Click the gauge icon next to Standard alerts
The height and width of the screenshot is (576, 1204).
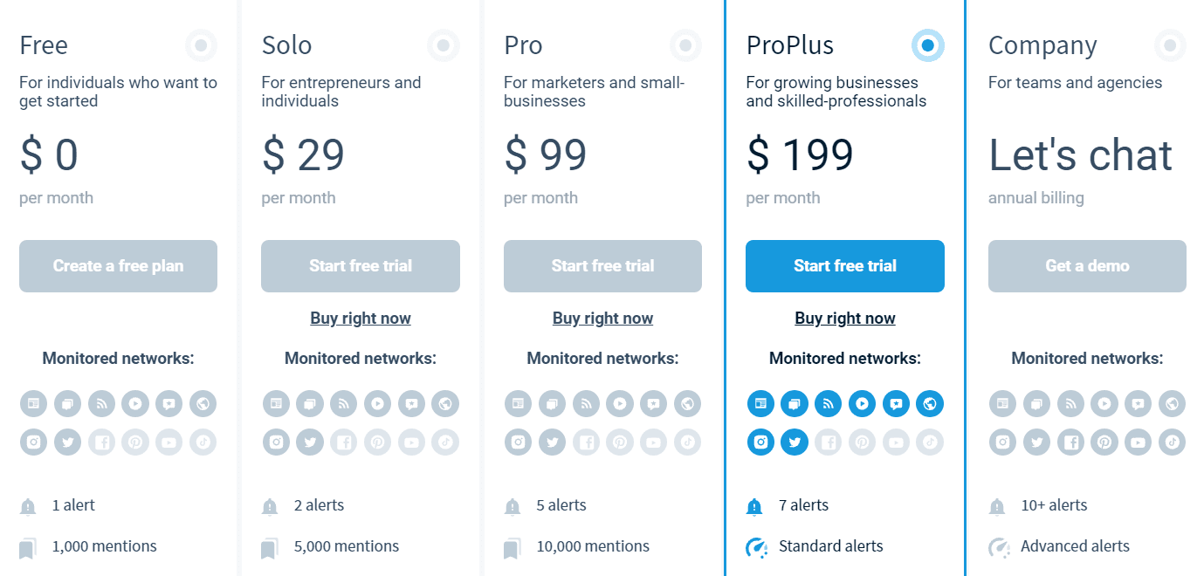pos(756,547)
